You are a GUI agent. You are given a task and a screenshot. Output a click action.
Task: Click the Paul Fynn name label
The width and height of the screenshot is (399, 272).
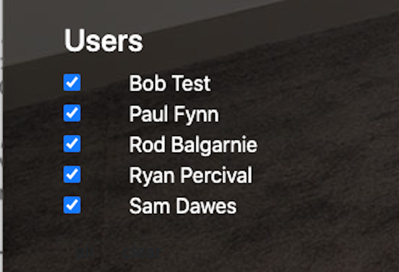[174, 114]
